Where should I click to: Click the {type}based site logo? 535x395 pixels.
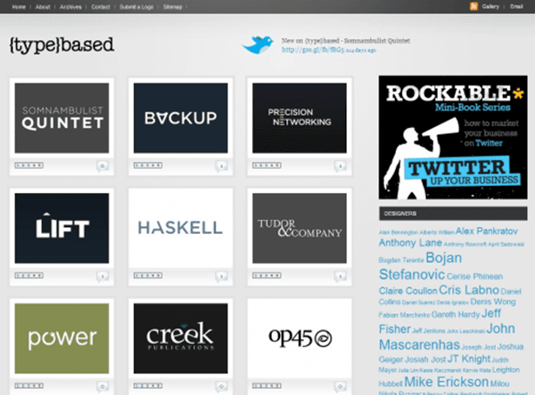coord(62,45)
